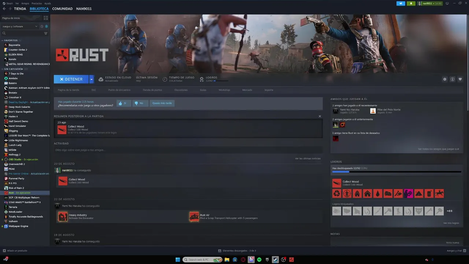Image resolution: width=469 pixels, height=264 pixels.
Task: Open the horse rider achievement icon
Action: (439, 194)
